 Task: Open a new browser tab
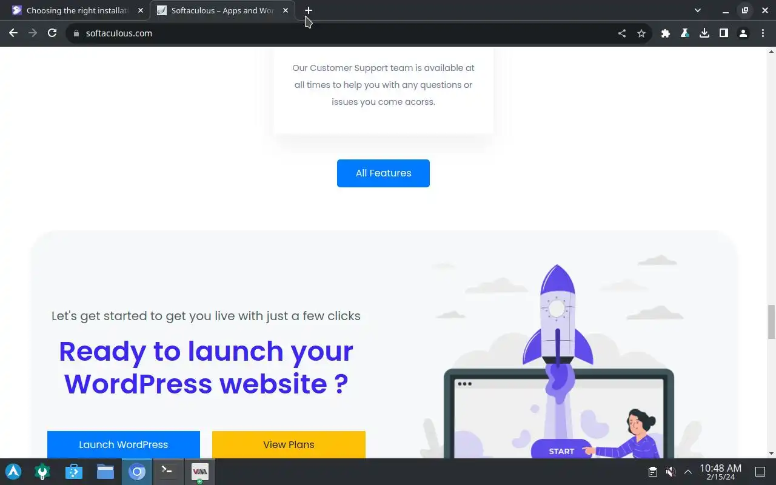pyautogui.click(x=309, y=10)
